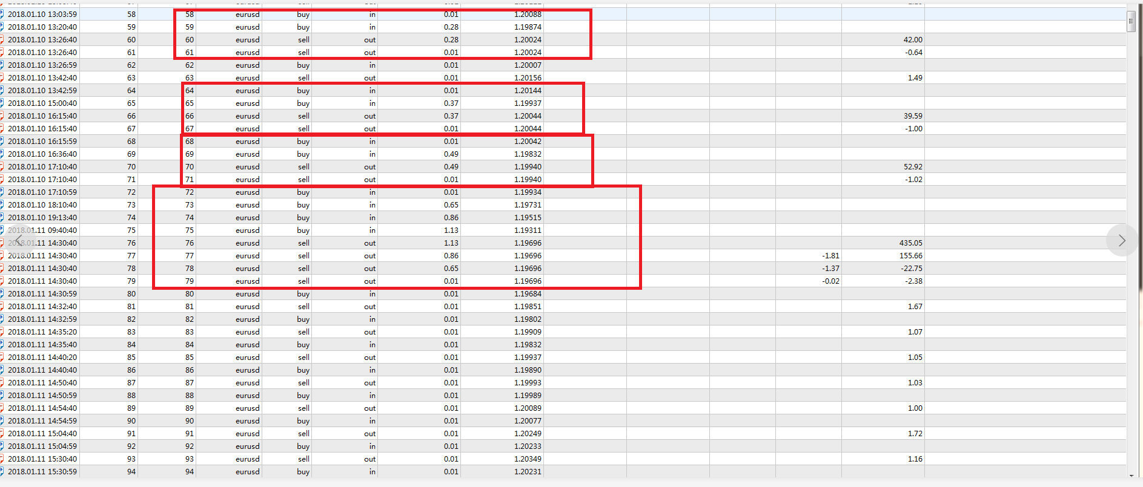The image size is (1143, 487).
Task: Click the profit value -1.02
Action: coord(913,179)
